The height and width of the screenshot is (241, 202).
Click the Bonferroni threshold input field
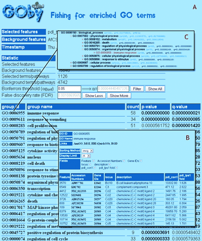click(x=69, y=89)
